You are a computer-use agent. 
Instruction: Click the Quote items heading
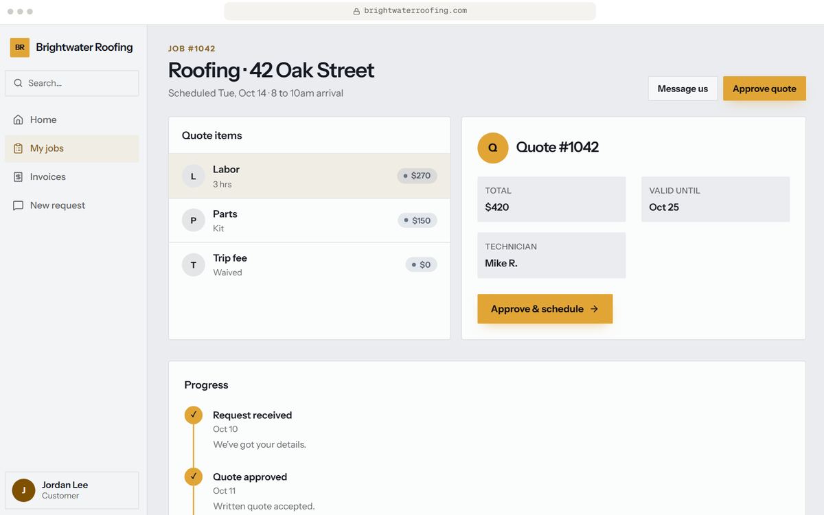point(212,135)
